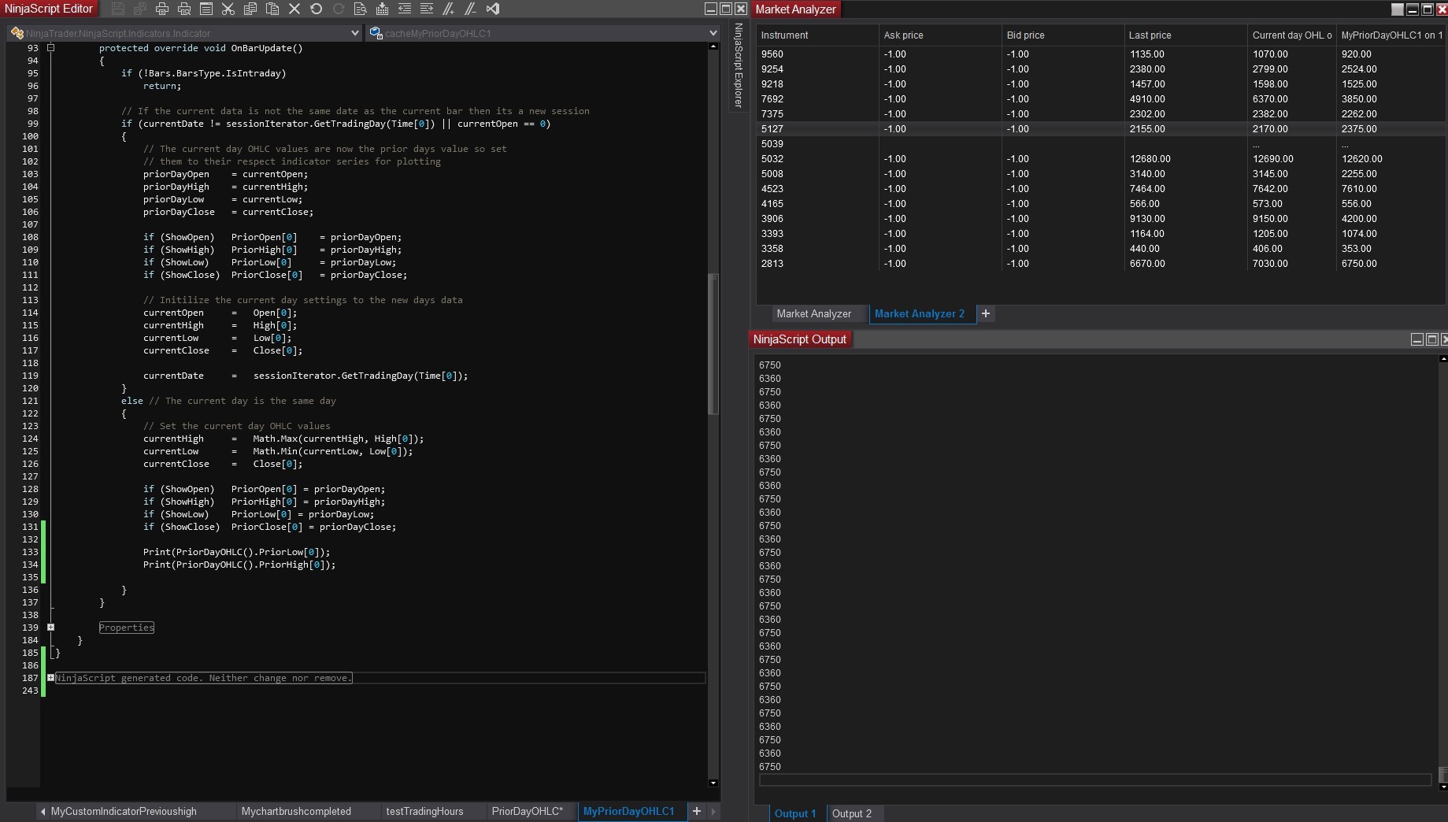Screen dimensions: 1448x822
Task: Switch to the PriorDayOHLC* editor tab
Action: tap(527, 811)
